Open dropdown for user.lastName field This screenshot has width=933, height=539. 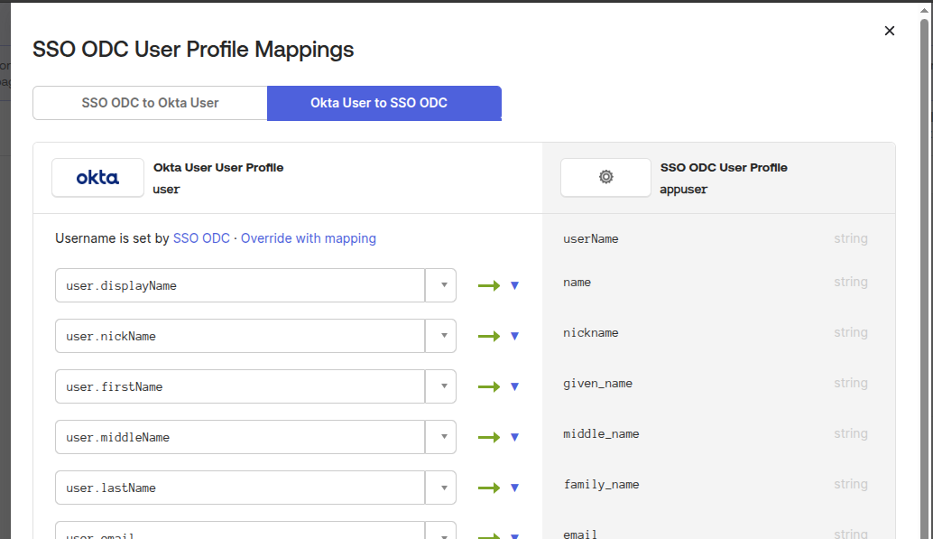tap(441, 488)
